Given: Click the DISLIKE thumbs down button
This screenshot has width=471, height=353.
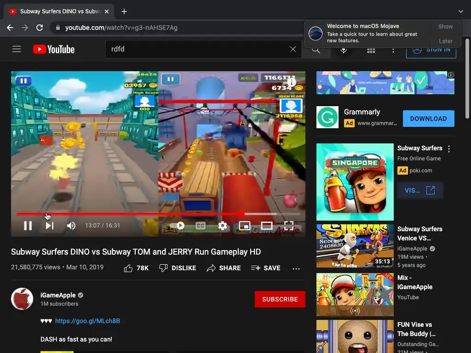Looking at the screenshot, I should click(178, 268).
